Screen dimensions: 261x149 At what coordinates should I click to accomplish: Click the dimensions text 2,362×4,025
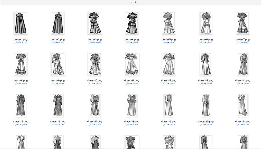tap(94, 43)
